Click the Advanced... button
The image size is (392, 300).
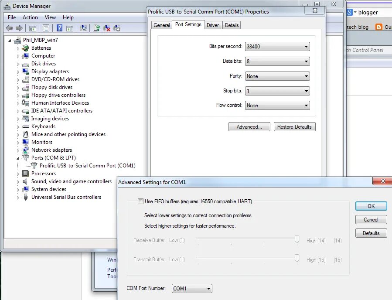pos(249,127)
